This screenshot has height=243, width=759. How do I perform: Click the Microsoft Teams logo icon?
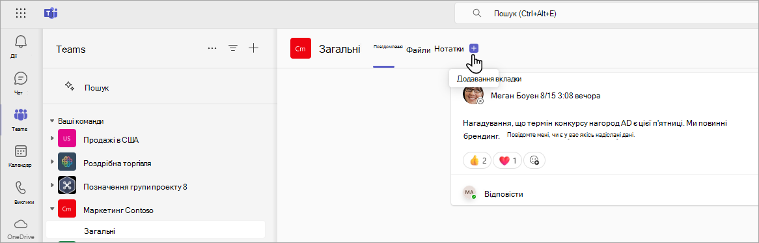[x=51, y=13]
